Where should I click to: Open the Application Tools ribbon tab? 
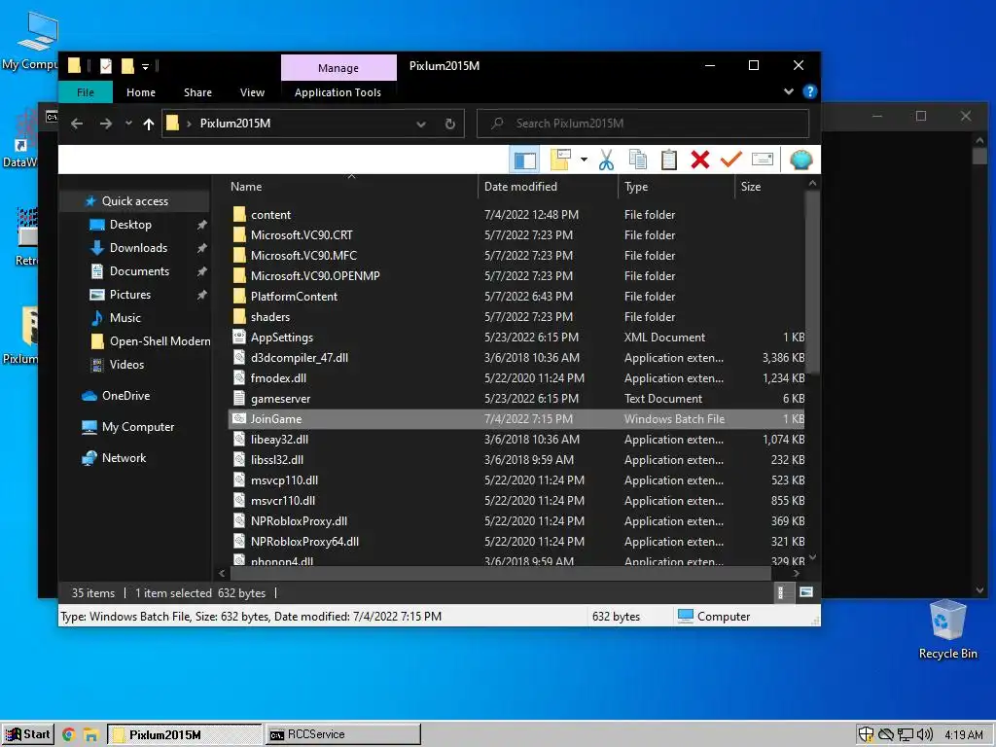338,92
